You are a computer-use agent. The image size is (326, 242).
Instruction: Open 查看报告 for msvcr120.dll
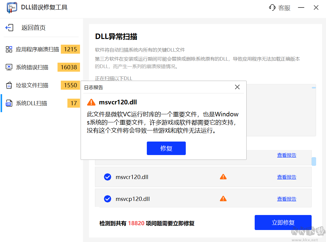286,177
